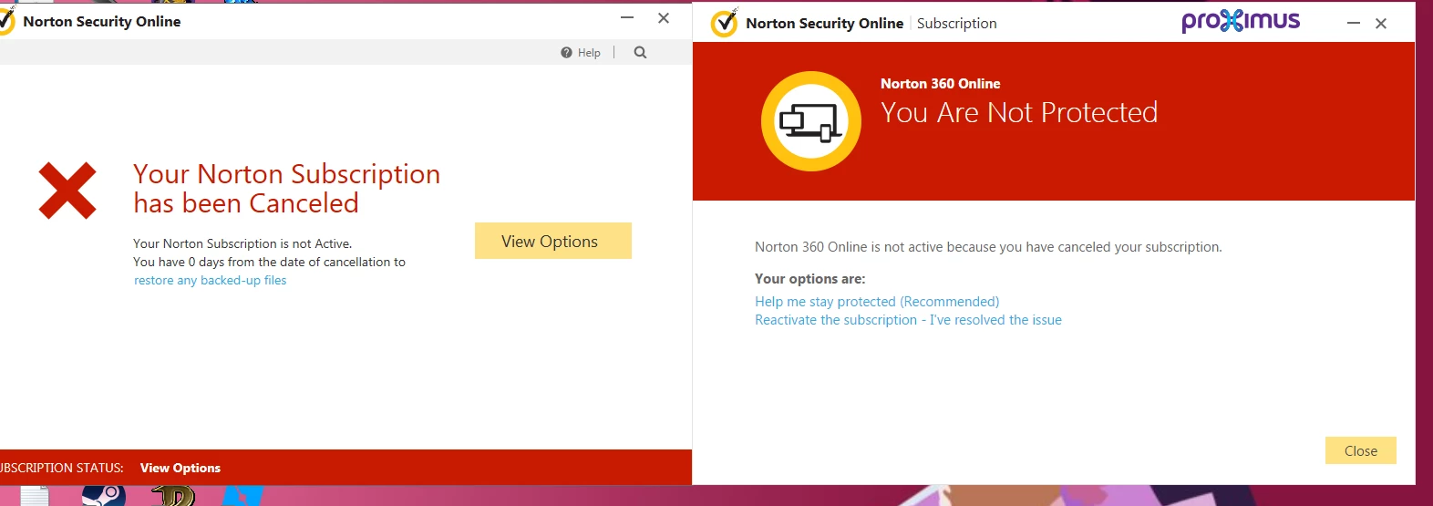Screen dimensions: 1433x506
Task: Close the Norton Security Online main window
Action: pos(664,18)
